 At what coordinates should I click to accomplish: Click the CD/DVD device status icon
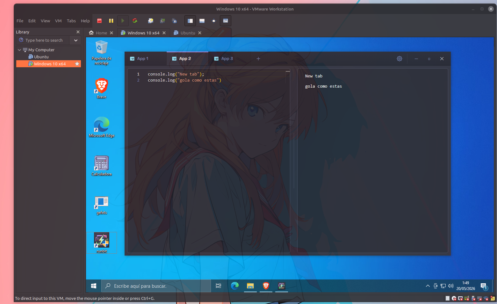pyautogui.click(x=454, y=299)
